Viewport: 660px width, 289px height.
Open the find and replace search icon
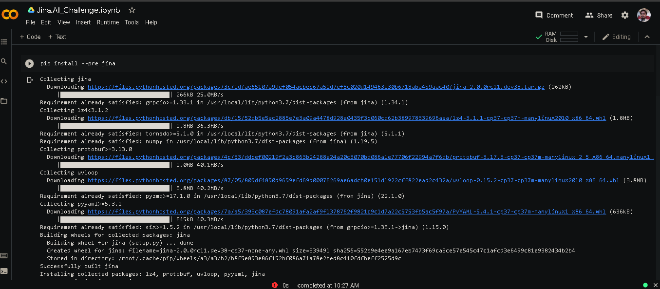point(4,61)
